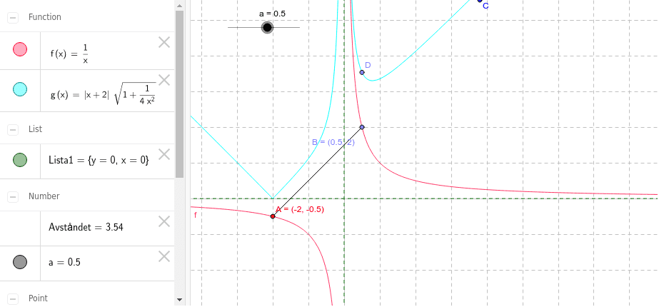The image size is (659, 307).
Task: Select the Avståndet = 3.54 entry
Action: 86,228
